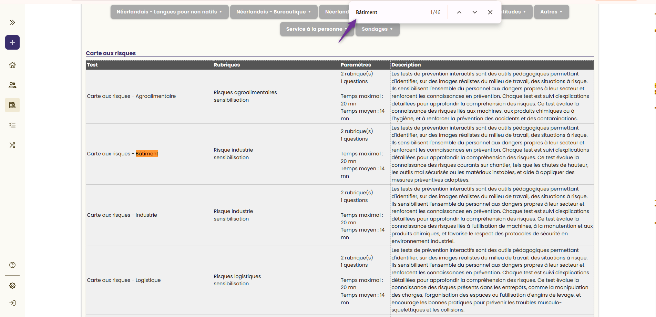
Task: Expand Néerlandais - Langues pour non natifs dropdown
Action: coord(170,12)
